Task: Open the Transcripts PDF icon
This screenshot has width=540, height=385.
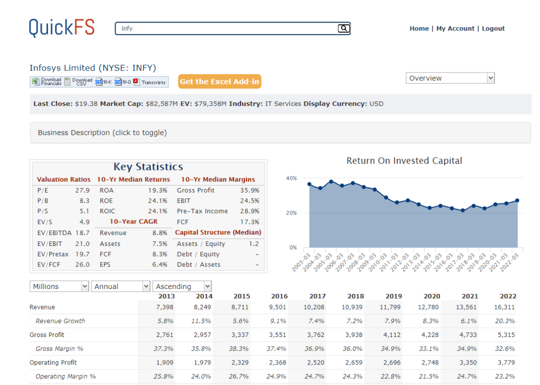Action: point(136,82)
